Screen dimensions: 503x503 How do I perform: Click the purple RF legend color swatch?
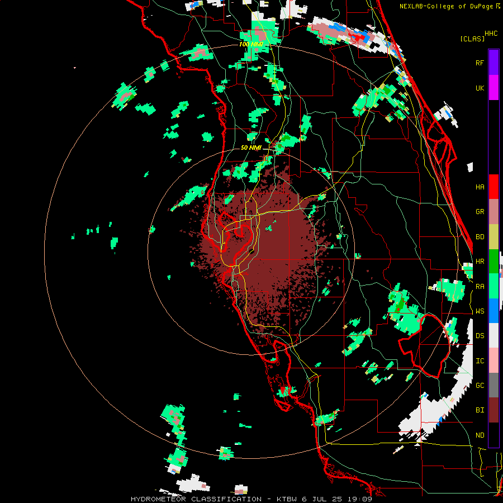(493, 63)
